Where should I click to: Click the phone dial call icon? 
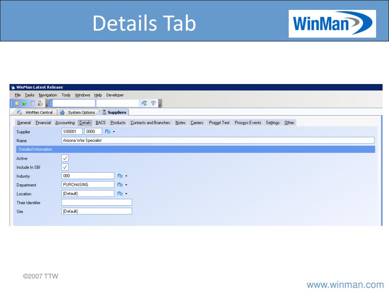[x=144, y=103]
